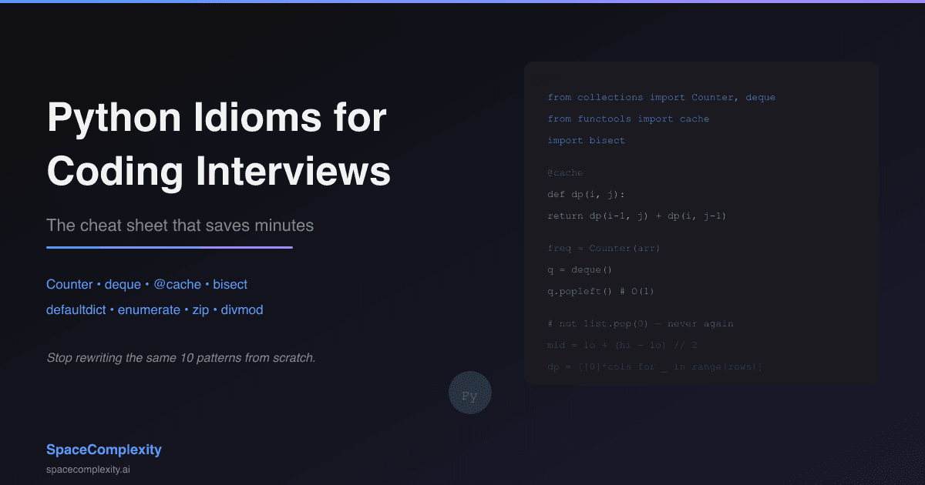Viewport: 925px width, 485px height.
Task: Click "defaultdict" in the blue keyword list
Action: (76, 309)
